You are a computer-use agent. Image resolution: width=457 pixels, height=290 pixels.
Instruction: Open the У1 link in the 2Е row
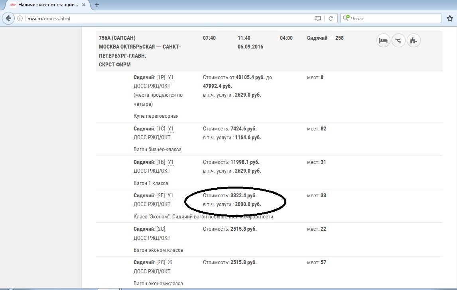point(171,196)
